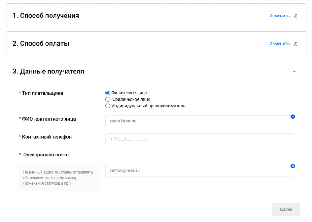
Task: Click the 3. Данные получателя heading
Action: (x=48, y=71)
